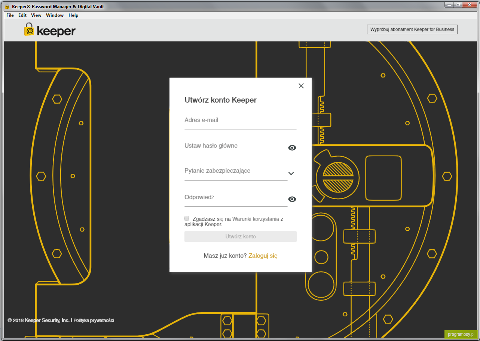The image size is (480, 341).
Task: Close the Keeper application window
Action: pos(470,4)
